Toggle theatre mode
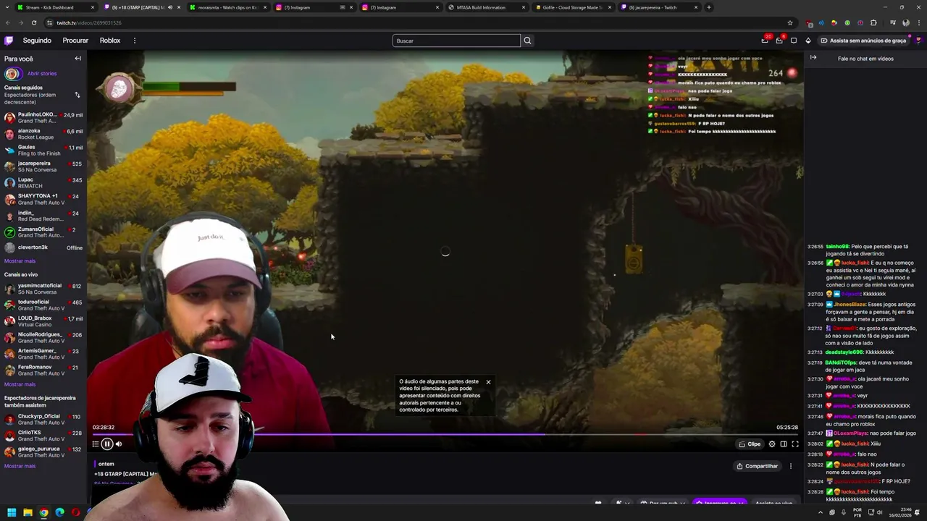Viewport: 927px width, 521px height. click(x=784, y=444)
